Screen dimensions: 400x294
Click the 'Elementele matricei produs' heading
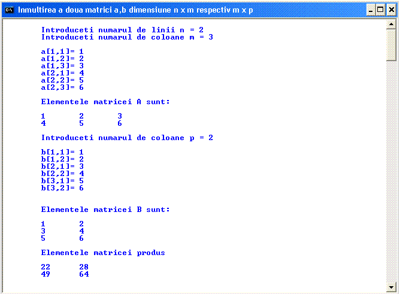point(103,253)
